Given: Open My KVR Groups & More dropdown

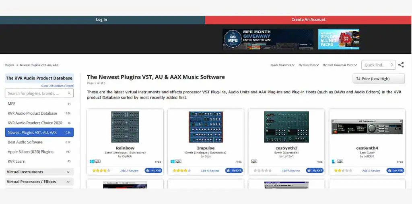Looking at the screenshot, I should pyautogui.click(x=340, y=65).
